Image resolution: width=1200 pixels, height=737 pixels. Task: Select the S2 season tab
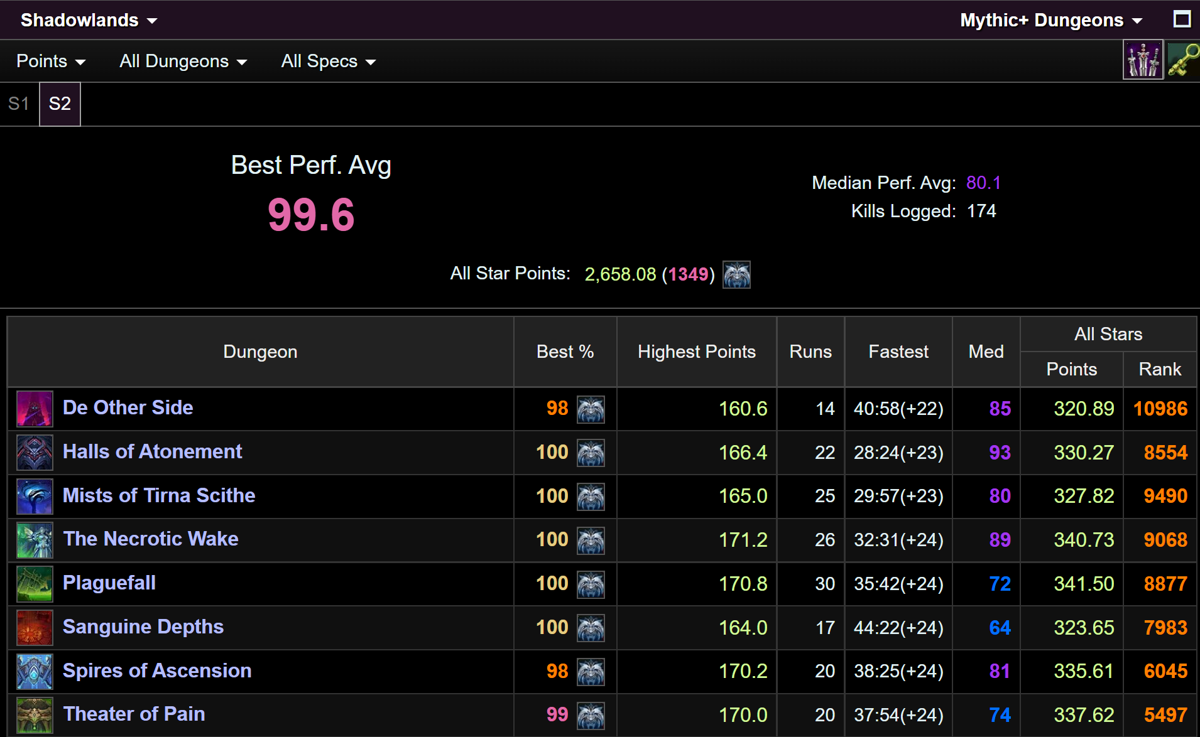60,104
